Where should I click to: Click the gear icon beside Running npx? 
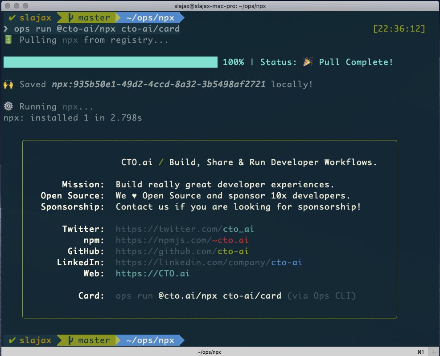click(8, 106)
